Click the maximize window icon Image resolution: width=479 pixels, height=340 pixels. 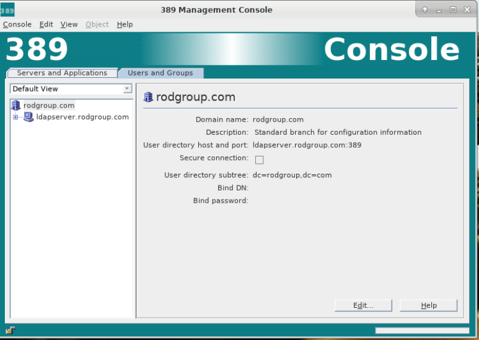point(453,9)
